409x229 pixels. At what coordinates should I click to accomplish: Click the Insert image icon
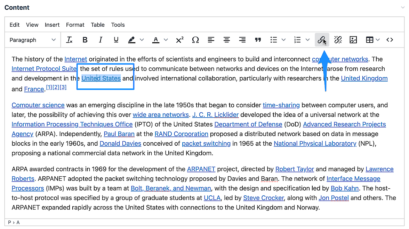pyautogui.click(x=353, y=40)
